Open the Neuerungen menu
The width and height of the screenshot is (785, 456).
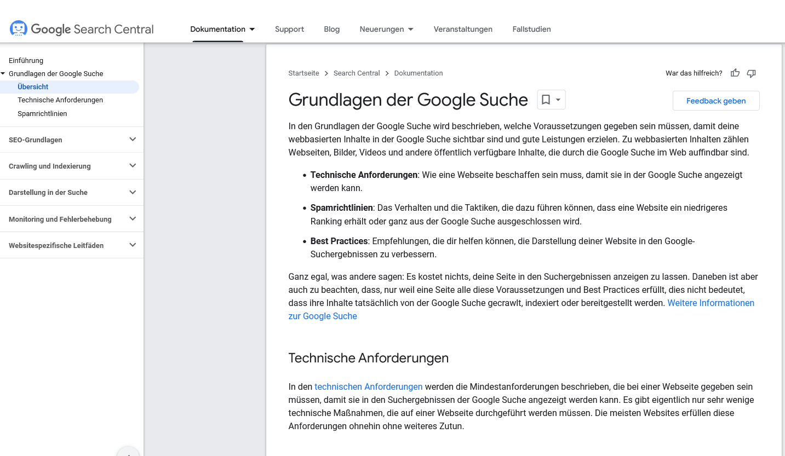tap(382, 29)
